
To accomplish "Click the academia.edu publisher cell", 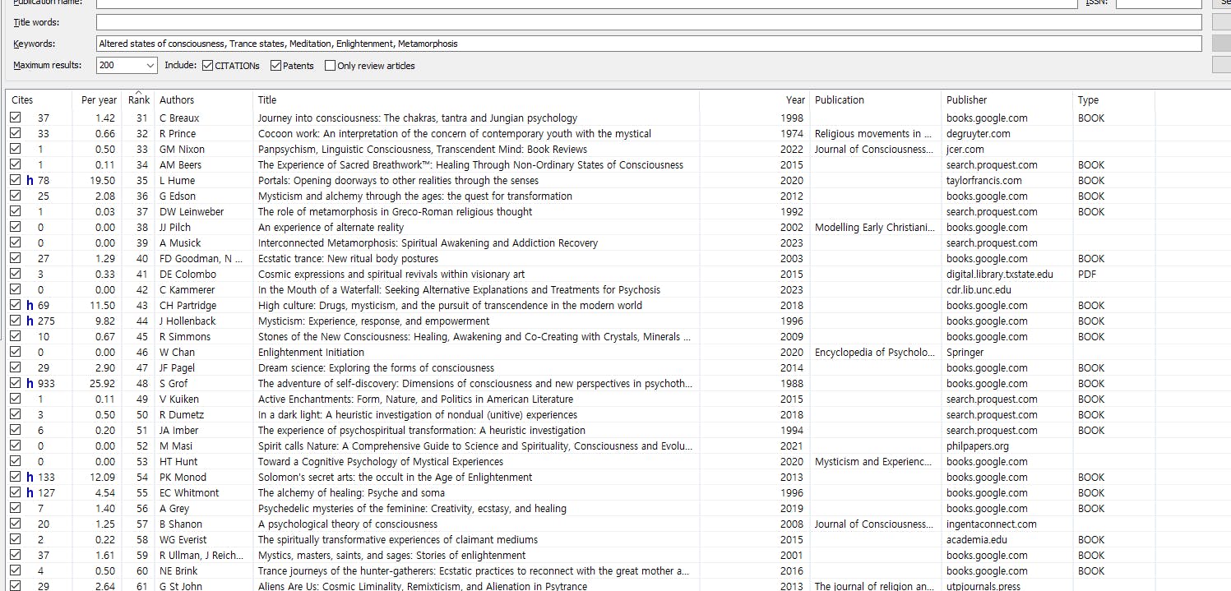I will (976, 540).
